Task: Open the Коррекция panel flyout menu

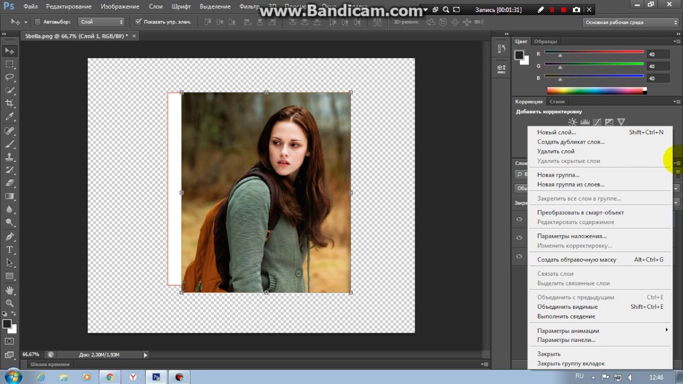Action: [677, 101]
